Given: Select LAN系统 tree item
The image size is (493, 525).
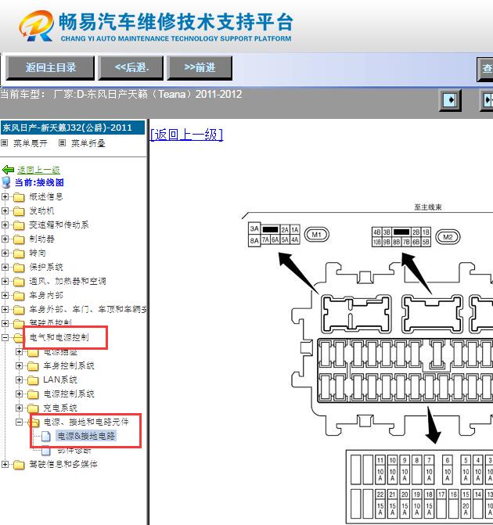Looking at the screenshot, I should tap(60, 379).
